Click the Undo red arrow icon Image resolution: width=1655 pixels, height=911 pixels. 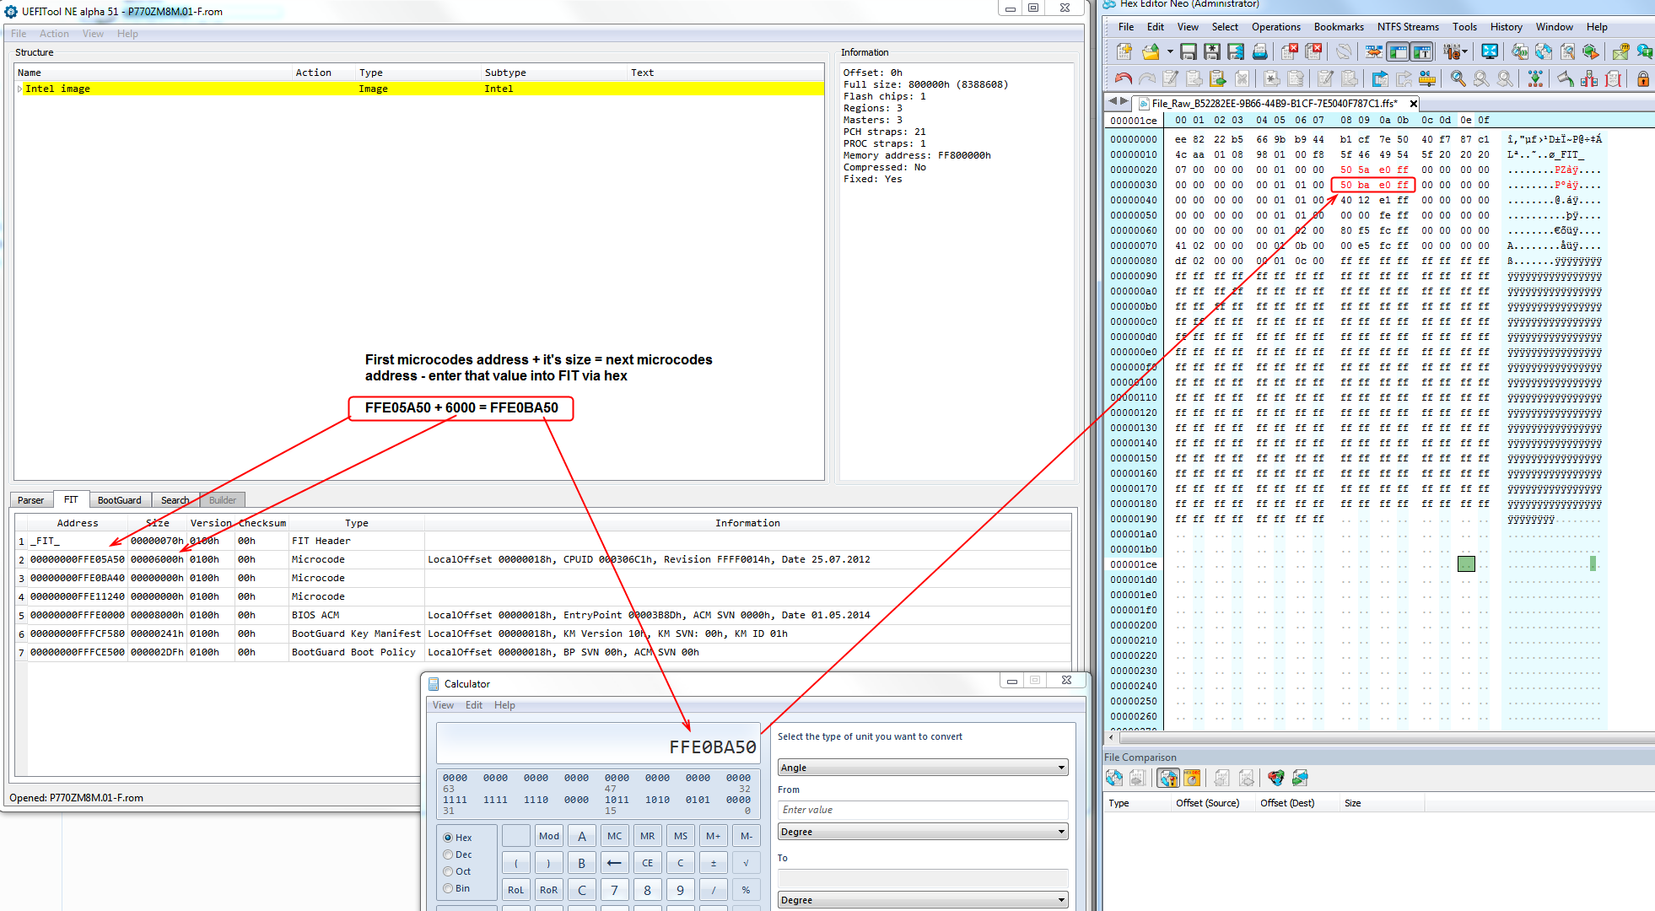pyautogui.click(x=1124, y=78)
